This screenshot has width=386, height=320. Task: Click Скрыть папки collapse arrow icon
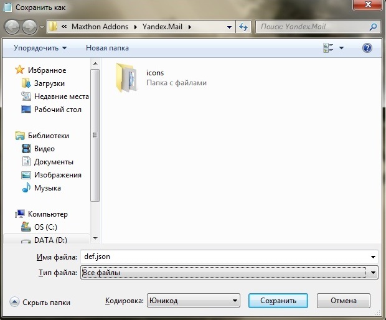14,302
